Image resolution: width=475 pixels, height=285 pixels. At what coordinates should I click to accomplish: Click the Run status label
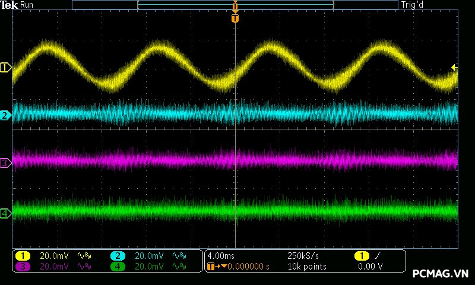[x=27, y=5]
